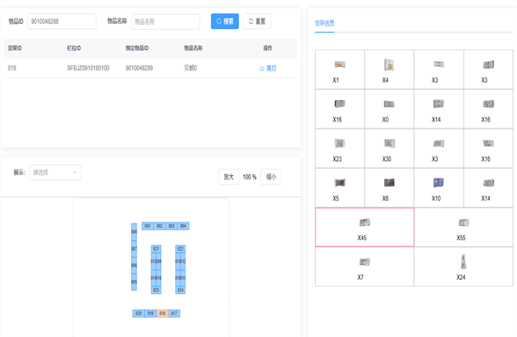This screenshot has height=337, width=517.
Task: Click the 缩小 zoom out button
Action: [x=271, y=177]
